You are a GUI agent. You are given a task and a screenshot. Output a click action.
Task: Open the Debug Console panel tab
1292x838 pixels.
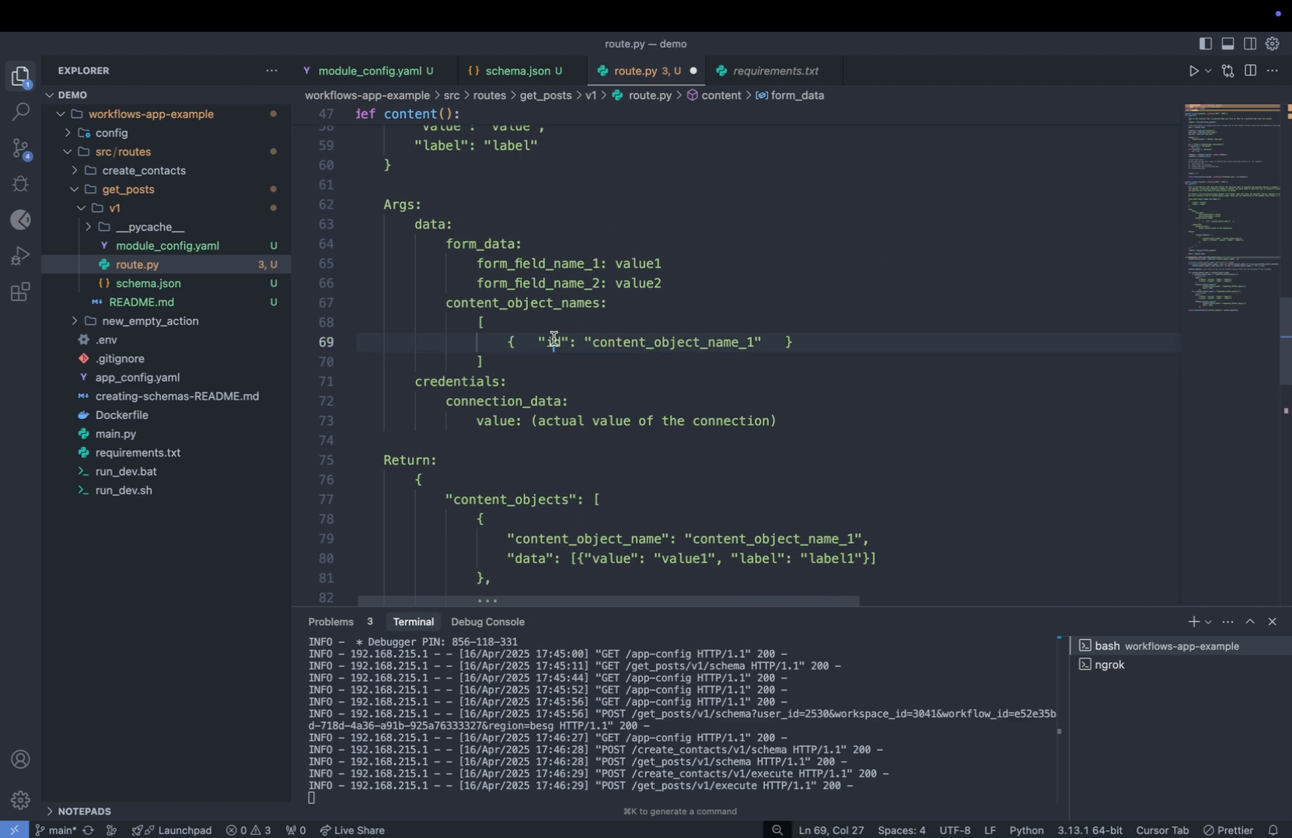click(487, 622)
